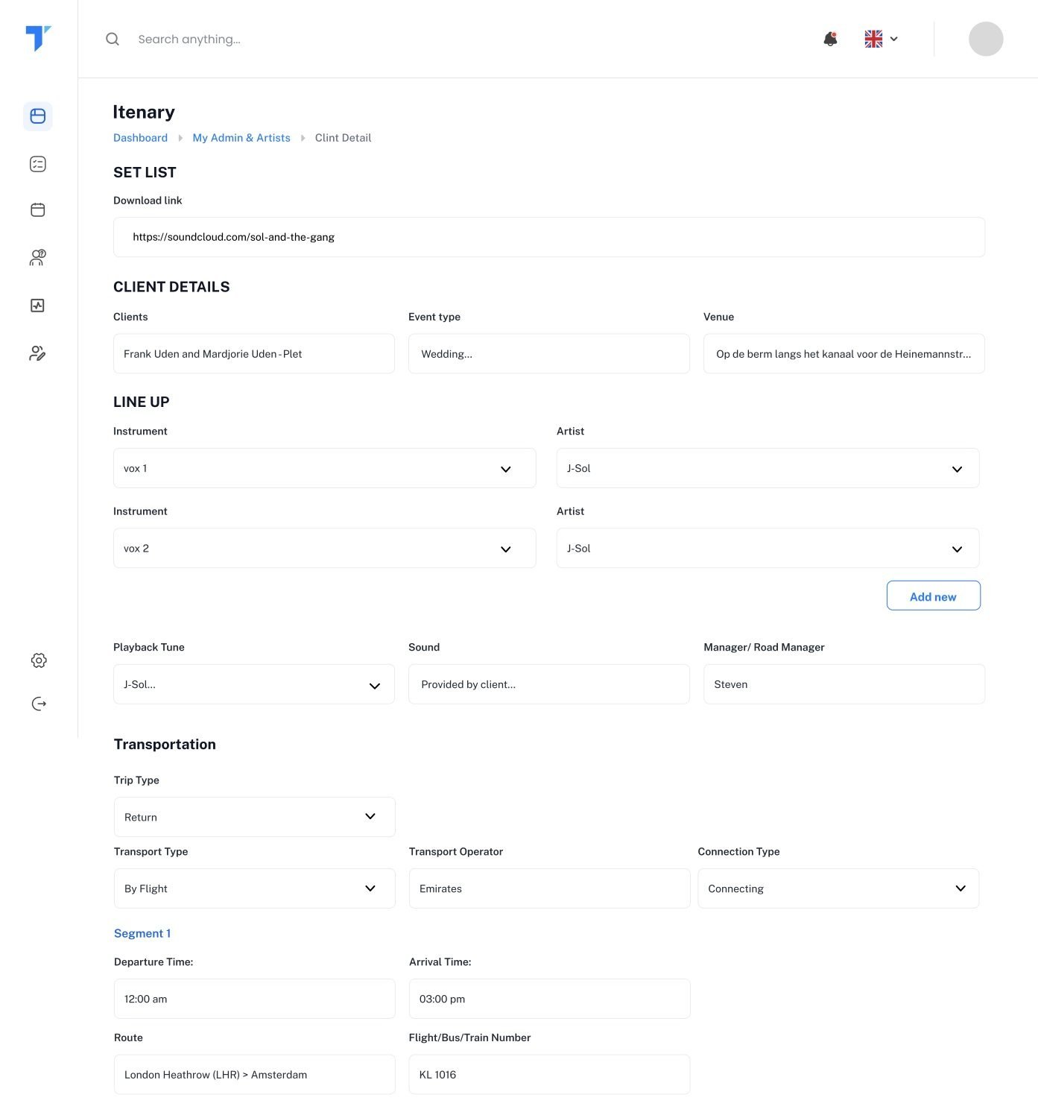The height and width of the screenshot is (1118, 1038).
Task: Open the dashboard sidebar icon
Action: point(38,116)
